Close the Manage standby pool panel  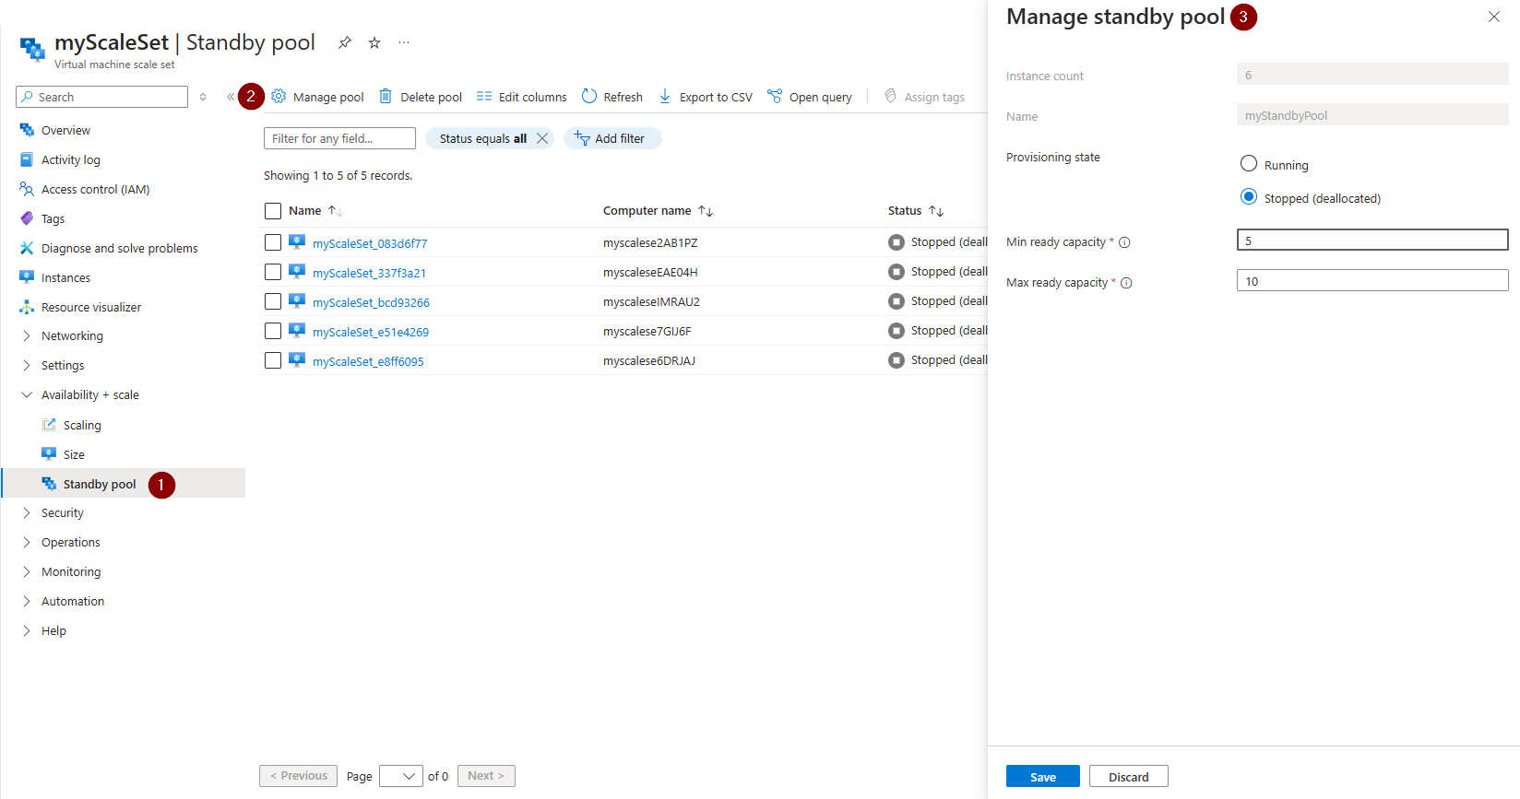(1494, 17)
